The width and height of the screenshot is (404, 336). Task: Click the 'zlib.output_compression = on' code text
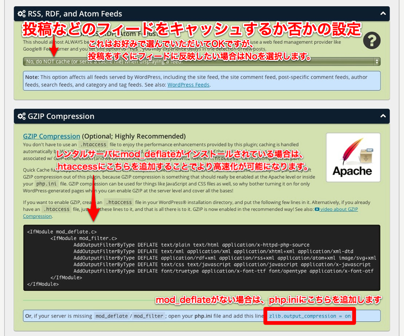[x=310, y=316]
